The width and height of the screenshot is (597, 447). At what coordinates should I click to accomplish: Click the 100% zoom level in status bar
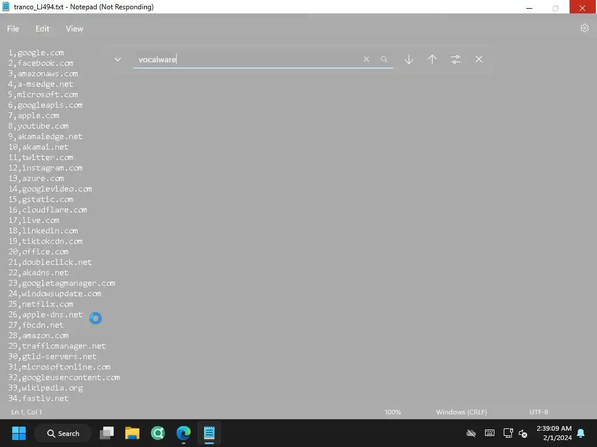392,412
